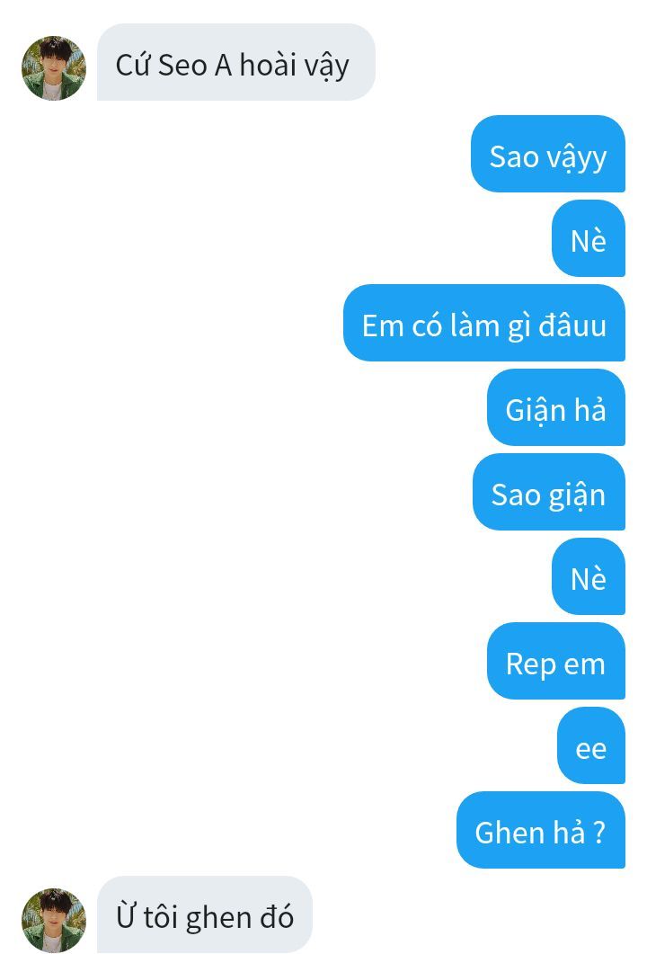647x954 pixels.
Task: Tap the 'Giận hả' message bubble
Action: click(x=555, y=407)
